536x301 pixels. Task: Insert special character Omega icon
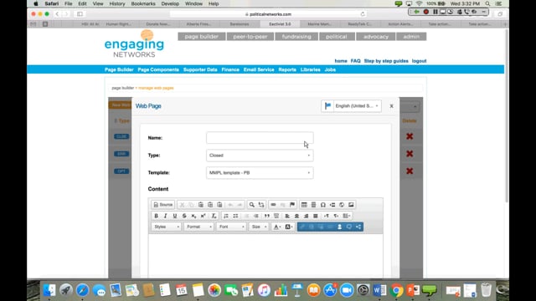(x=322, y=205)
